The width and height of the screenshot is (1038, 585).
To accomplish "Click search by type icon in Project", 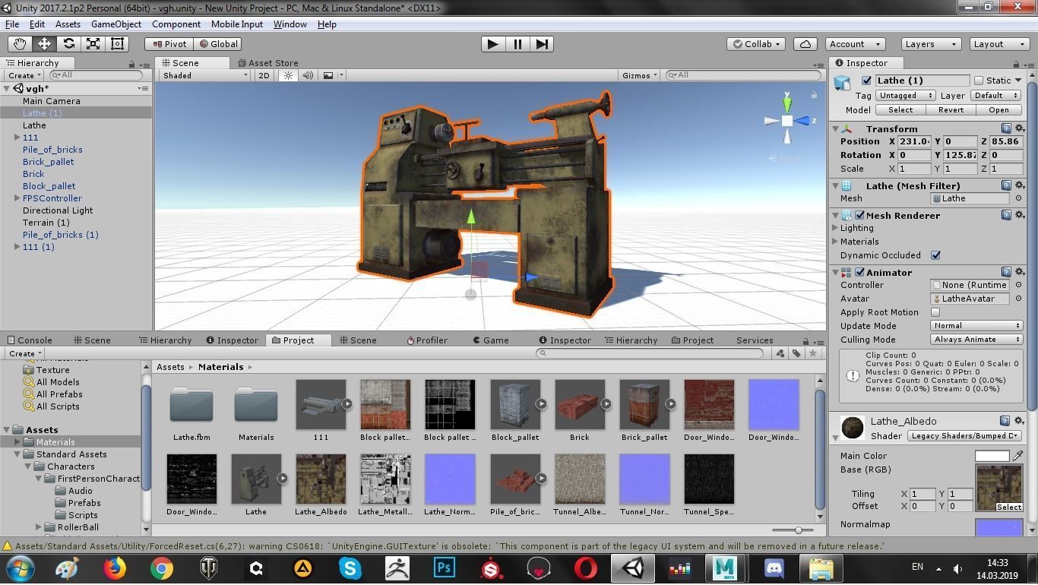I will 780,353.
